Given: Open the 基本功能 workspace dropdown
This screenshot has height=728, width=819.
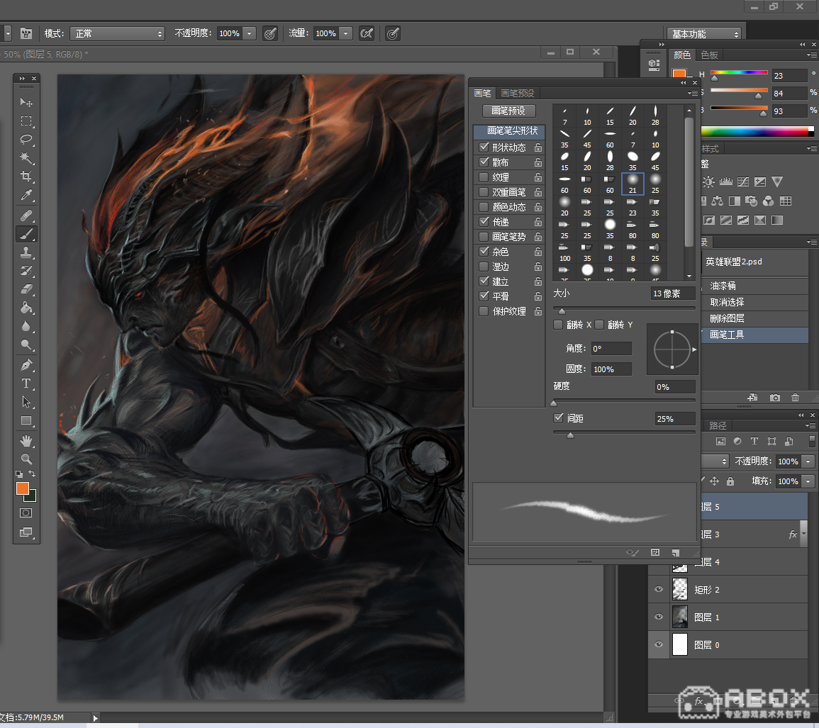Looking at the screenshot, I should click(704, 34).
